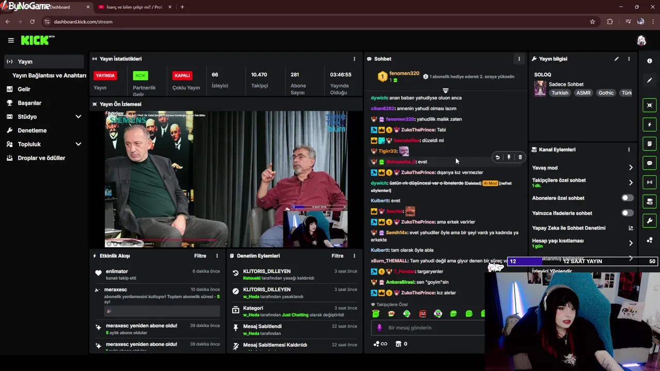Click the purple microphone icon in message box

(379, 328)
